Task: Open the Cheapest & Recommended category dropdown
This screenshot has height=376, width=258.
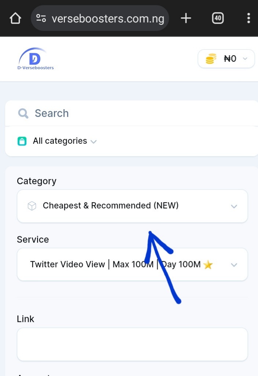Action: coord(132,206)
